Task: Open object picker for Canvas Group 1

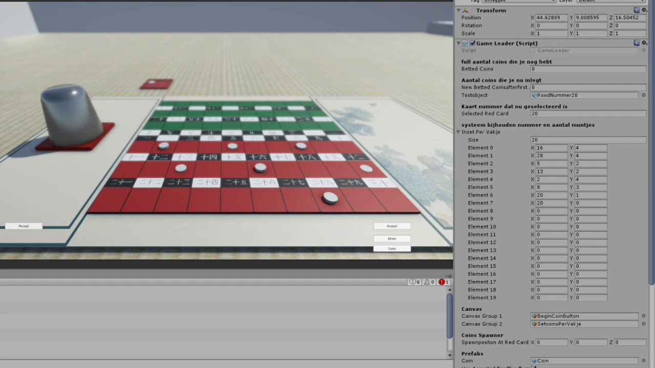Action: pyautogui.click(x=644, y=316)
